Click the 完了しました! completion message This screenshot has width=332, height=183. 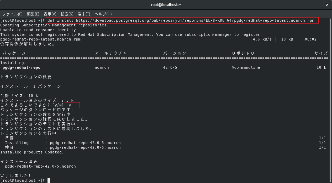pos(15,176)
